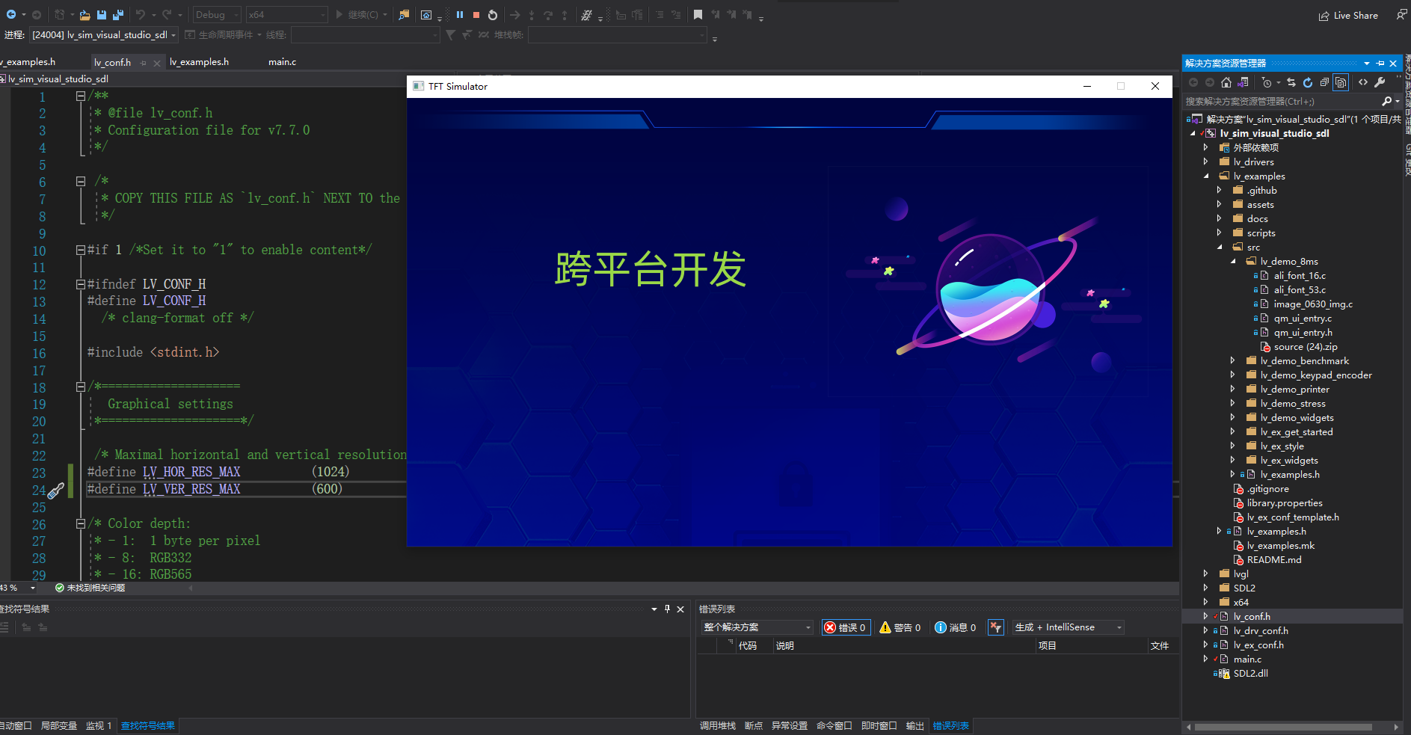Open Solution Explorer properties wrench icon
Image resolution: width=1411 pixels, height=735 pixels.
tap(1380, 82)
